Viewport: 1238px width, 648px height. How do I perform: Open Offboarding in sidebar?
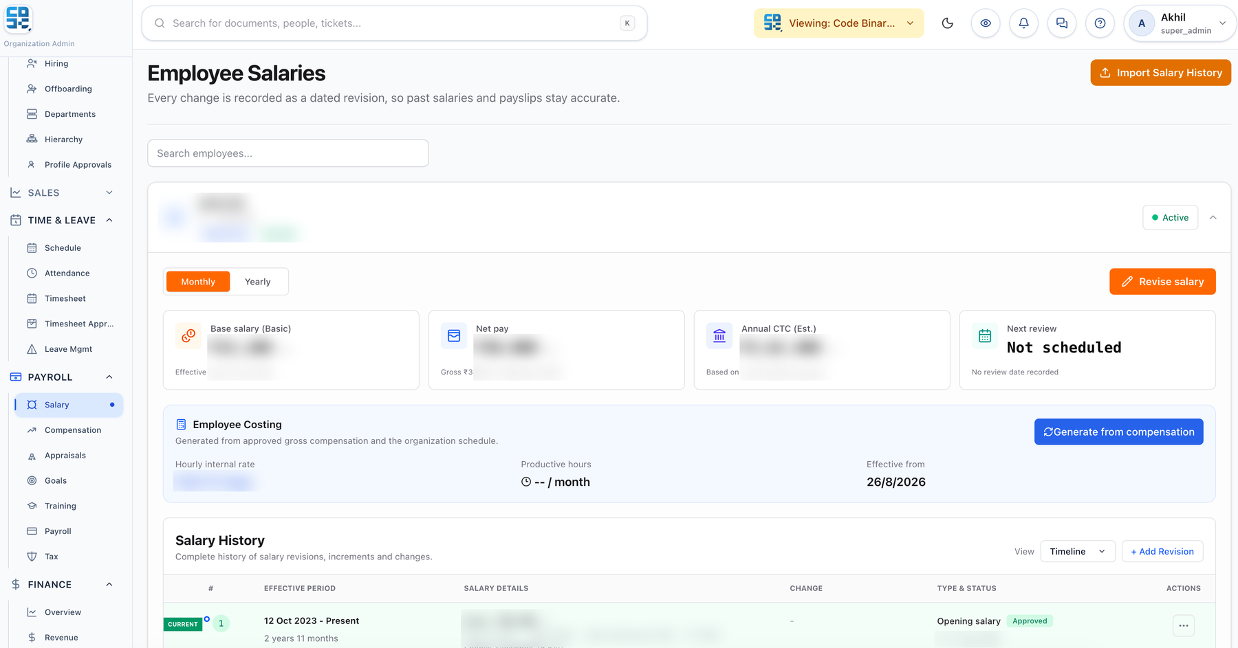(68, 89)
